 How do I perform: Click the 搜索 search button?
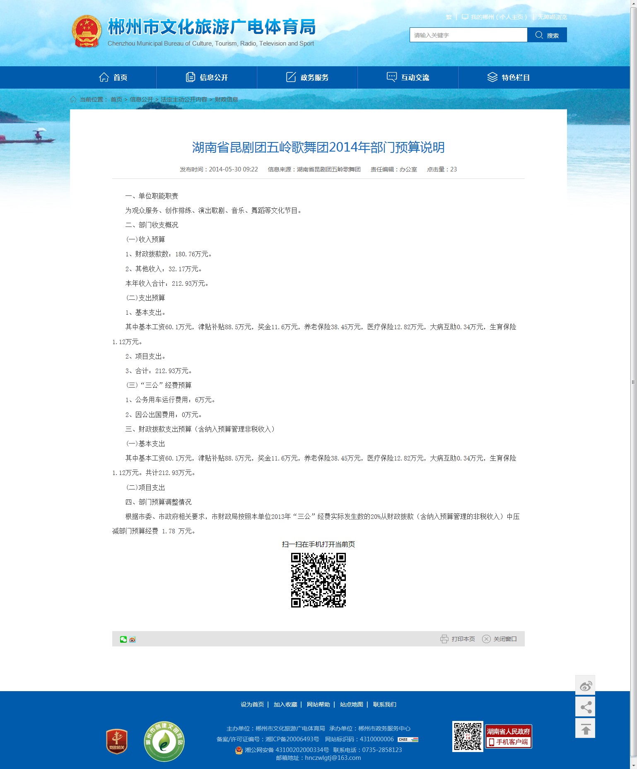547,35
